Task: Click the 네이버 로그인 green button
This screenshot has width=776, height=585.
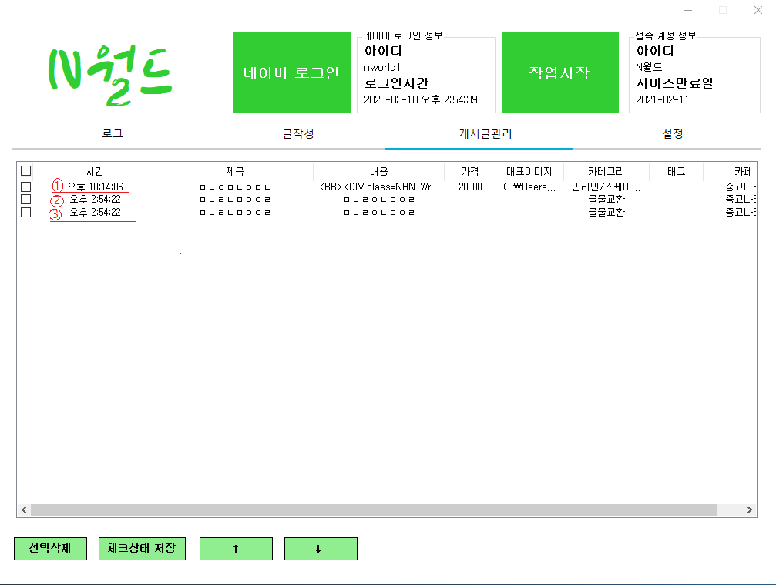Action: (292, 72)
